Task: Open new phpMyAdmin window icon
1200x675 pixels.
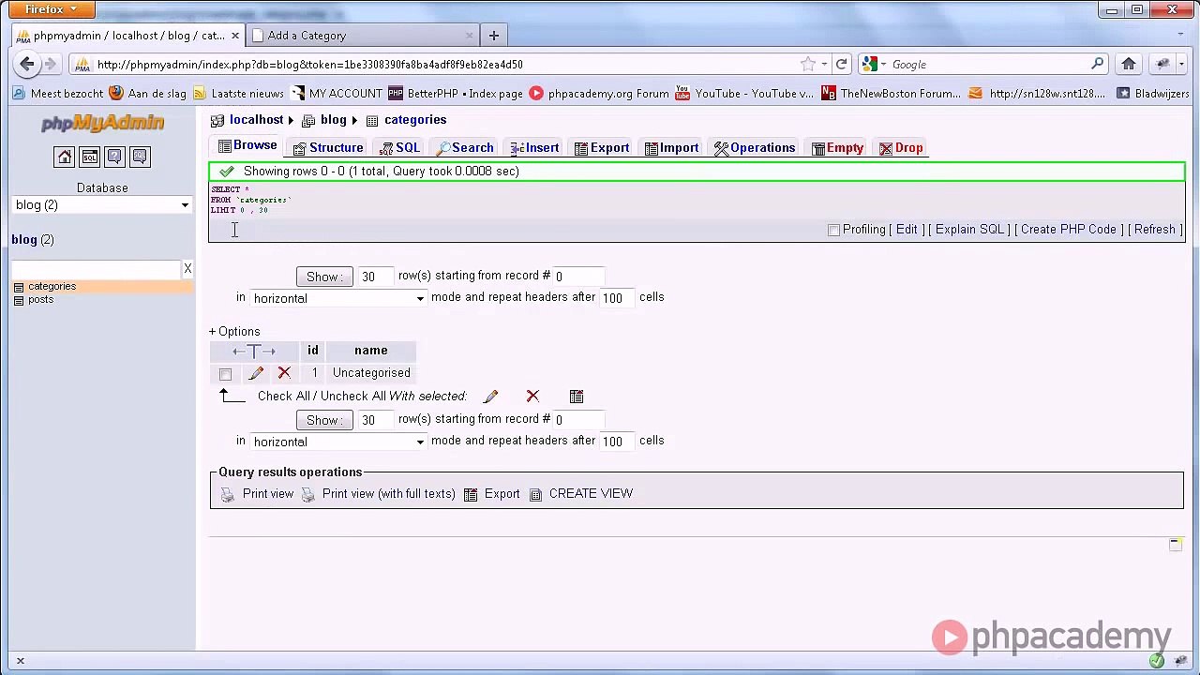Action: [x=1176, y=544]
